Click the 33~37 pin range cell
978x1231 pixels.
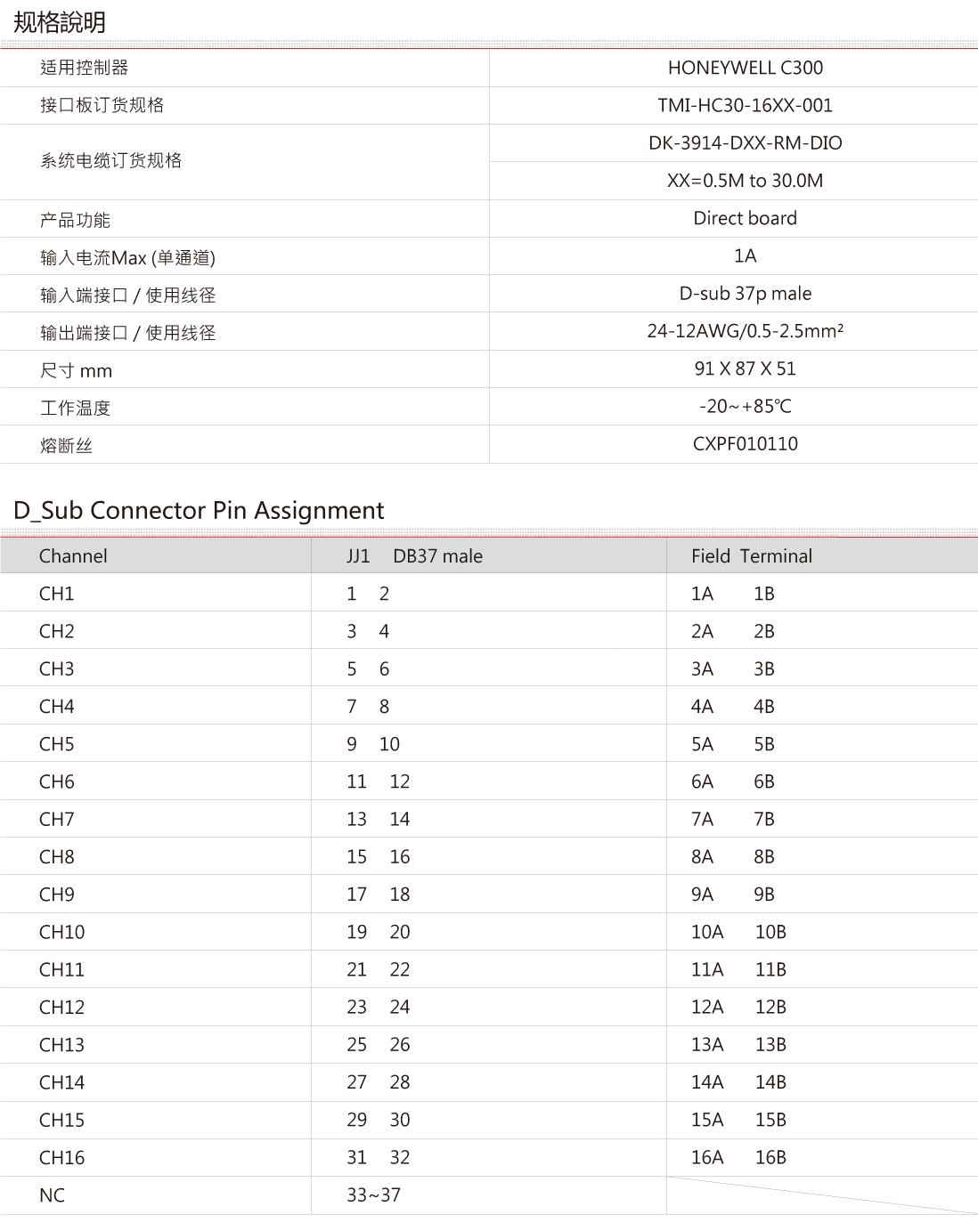pyautogui.click(x=373, y=1195)
